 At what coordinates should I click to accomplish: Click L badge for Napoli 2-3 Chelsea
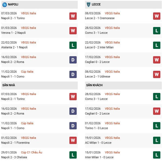coord(73,155)
